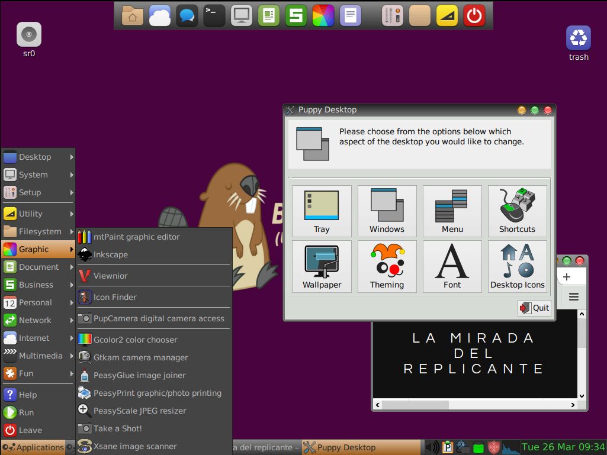Click the red shield firewall tray icon
This screenshot has width=607, height=455.
point(493,447)
